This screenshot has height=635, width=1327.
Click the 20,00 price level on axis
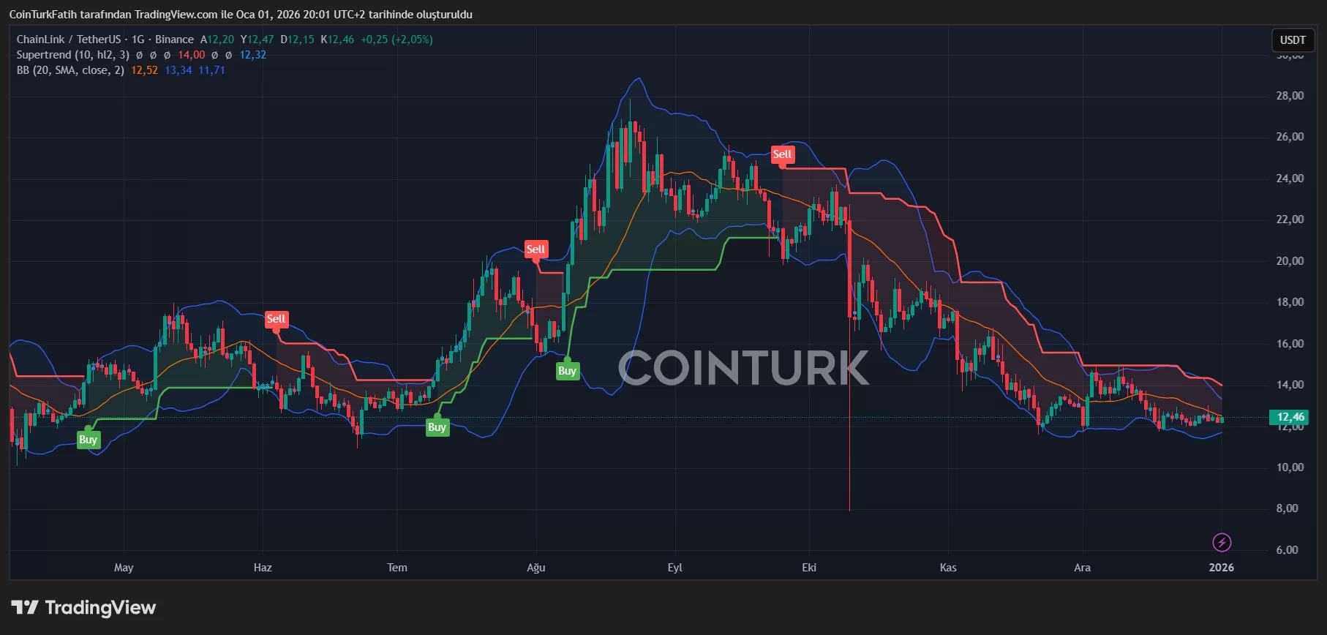pyautogui.click(x=1290, y=261)
